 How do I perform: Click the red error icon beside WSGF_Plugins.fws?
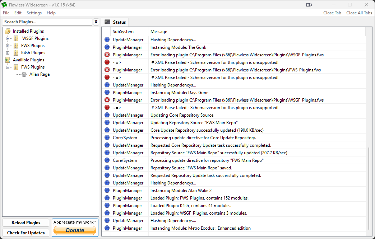[x=107, y=55]
